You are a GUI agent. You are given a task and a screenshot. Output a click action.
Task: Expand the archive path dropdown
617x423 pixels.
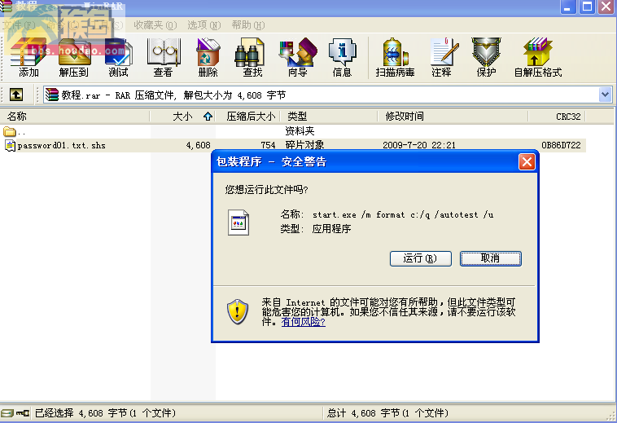point(605,95)
